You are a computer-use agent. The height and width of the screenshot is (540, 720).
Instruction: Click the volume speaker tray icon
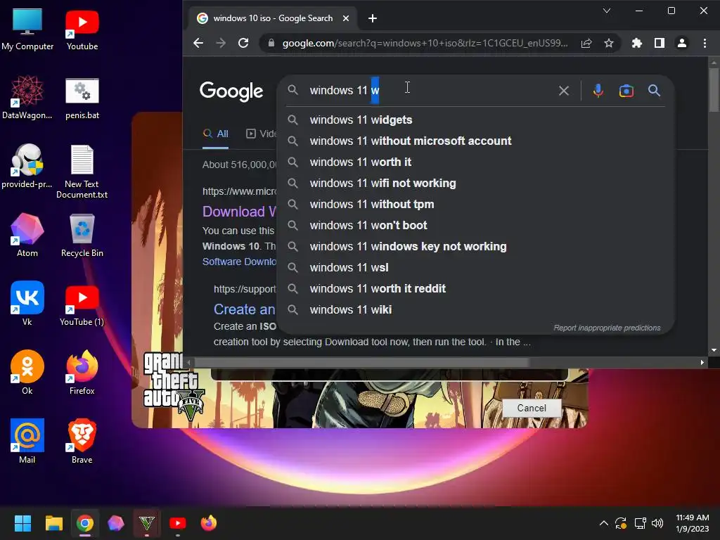coord(657,523)
